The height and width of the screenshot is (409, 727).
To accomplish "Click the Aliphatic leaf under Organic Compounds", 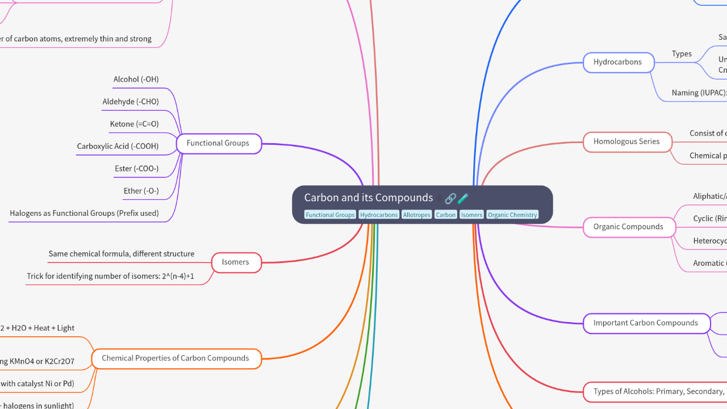I will click(710, 197).
